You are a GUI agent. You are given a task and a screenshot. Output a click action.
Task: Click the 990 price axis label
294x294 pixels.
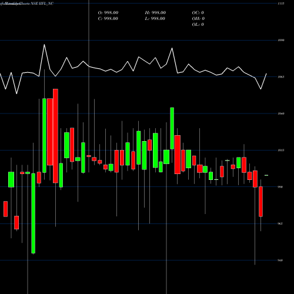(x=280, y=187)
